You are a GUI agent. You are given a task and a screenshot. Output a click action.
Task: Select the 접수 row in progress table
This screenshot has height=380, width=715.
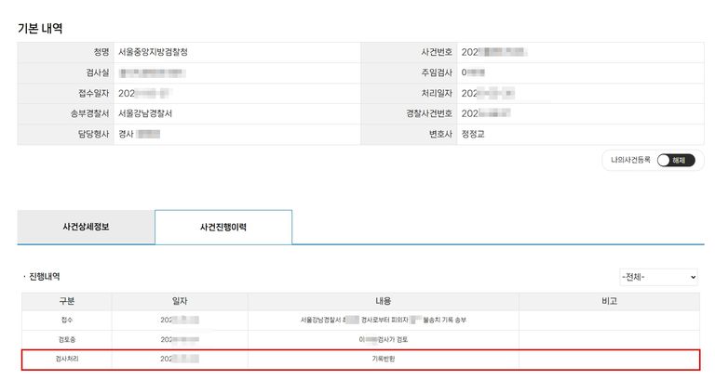click(x=66, y=320)
